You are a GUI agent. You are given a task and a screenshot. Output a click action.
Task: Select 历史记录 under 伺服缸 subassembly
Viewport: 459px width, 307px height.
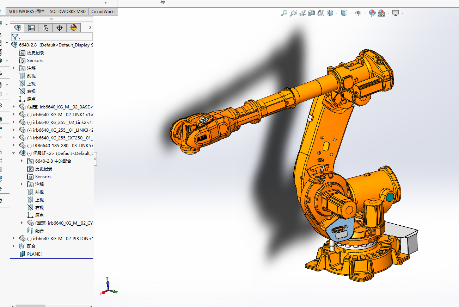(x=39, y=169)
